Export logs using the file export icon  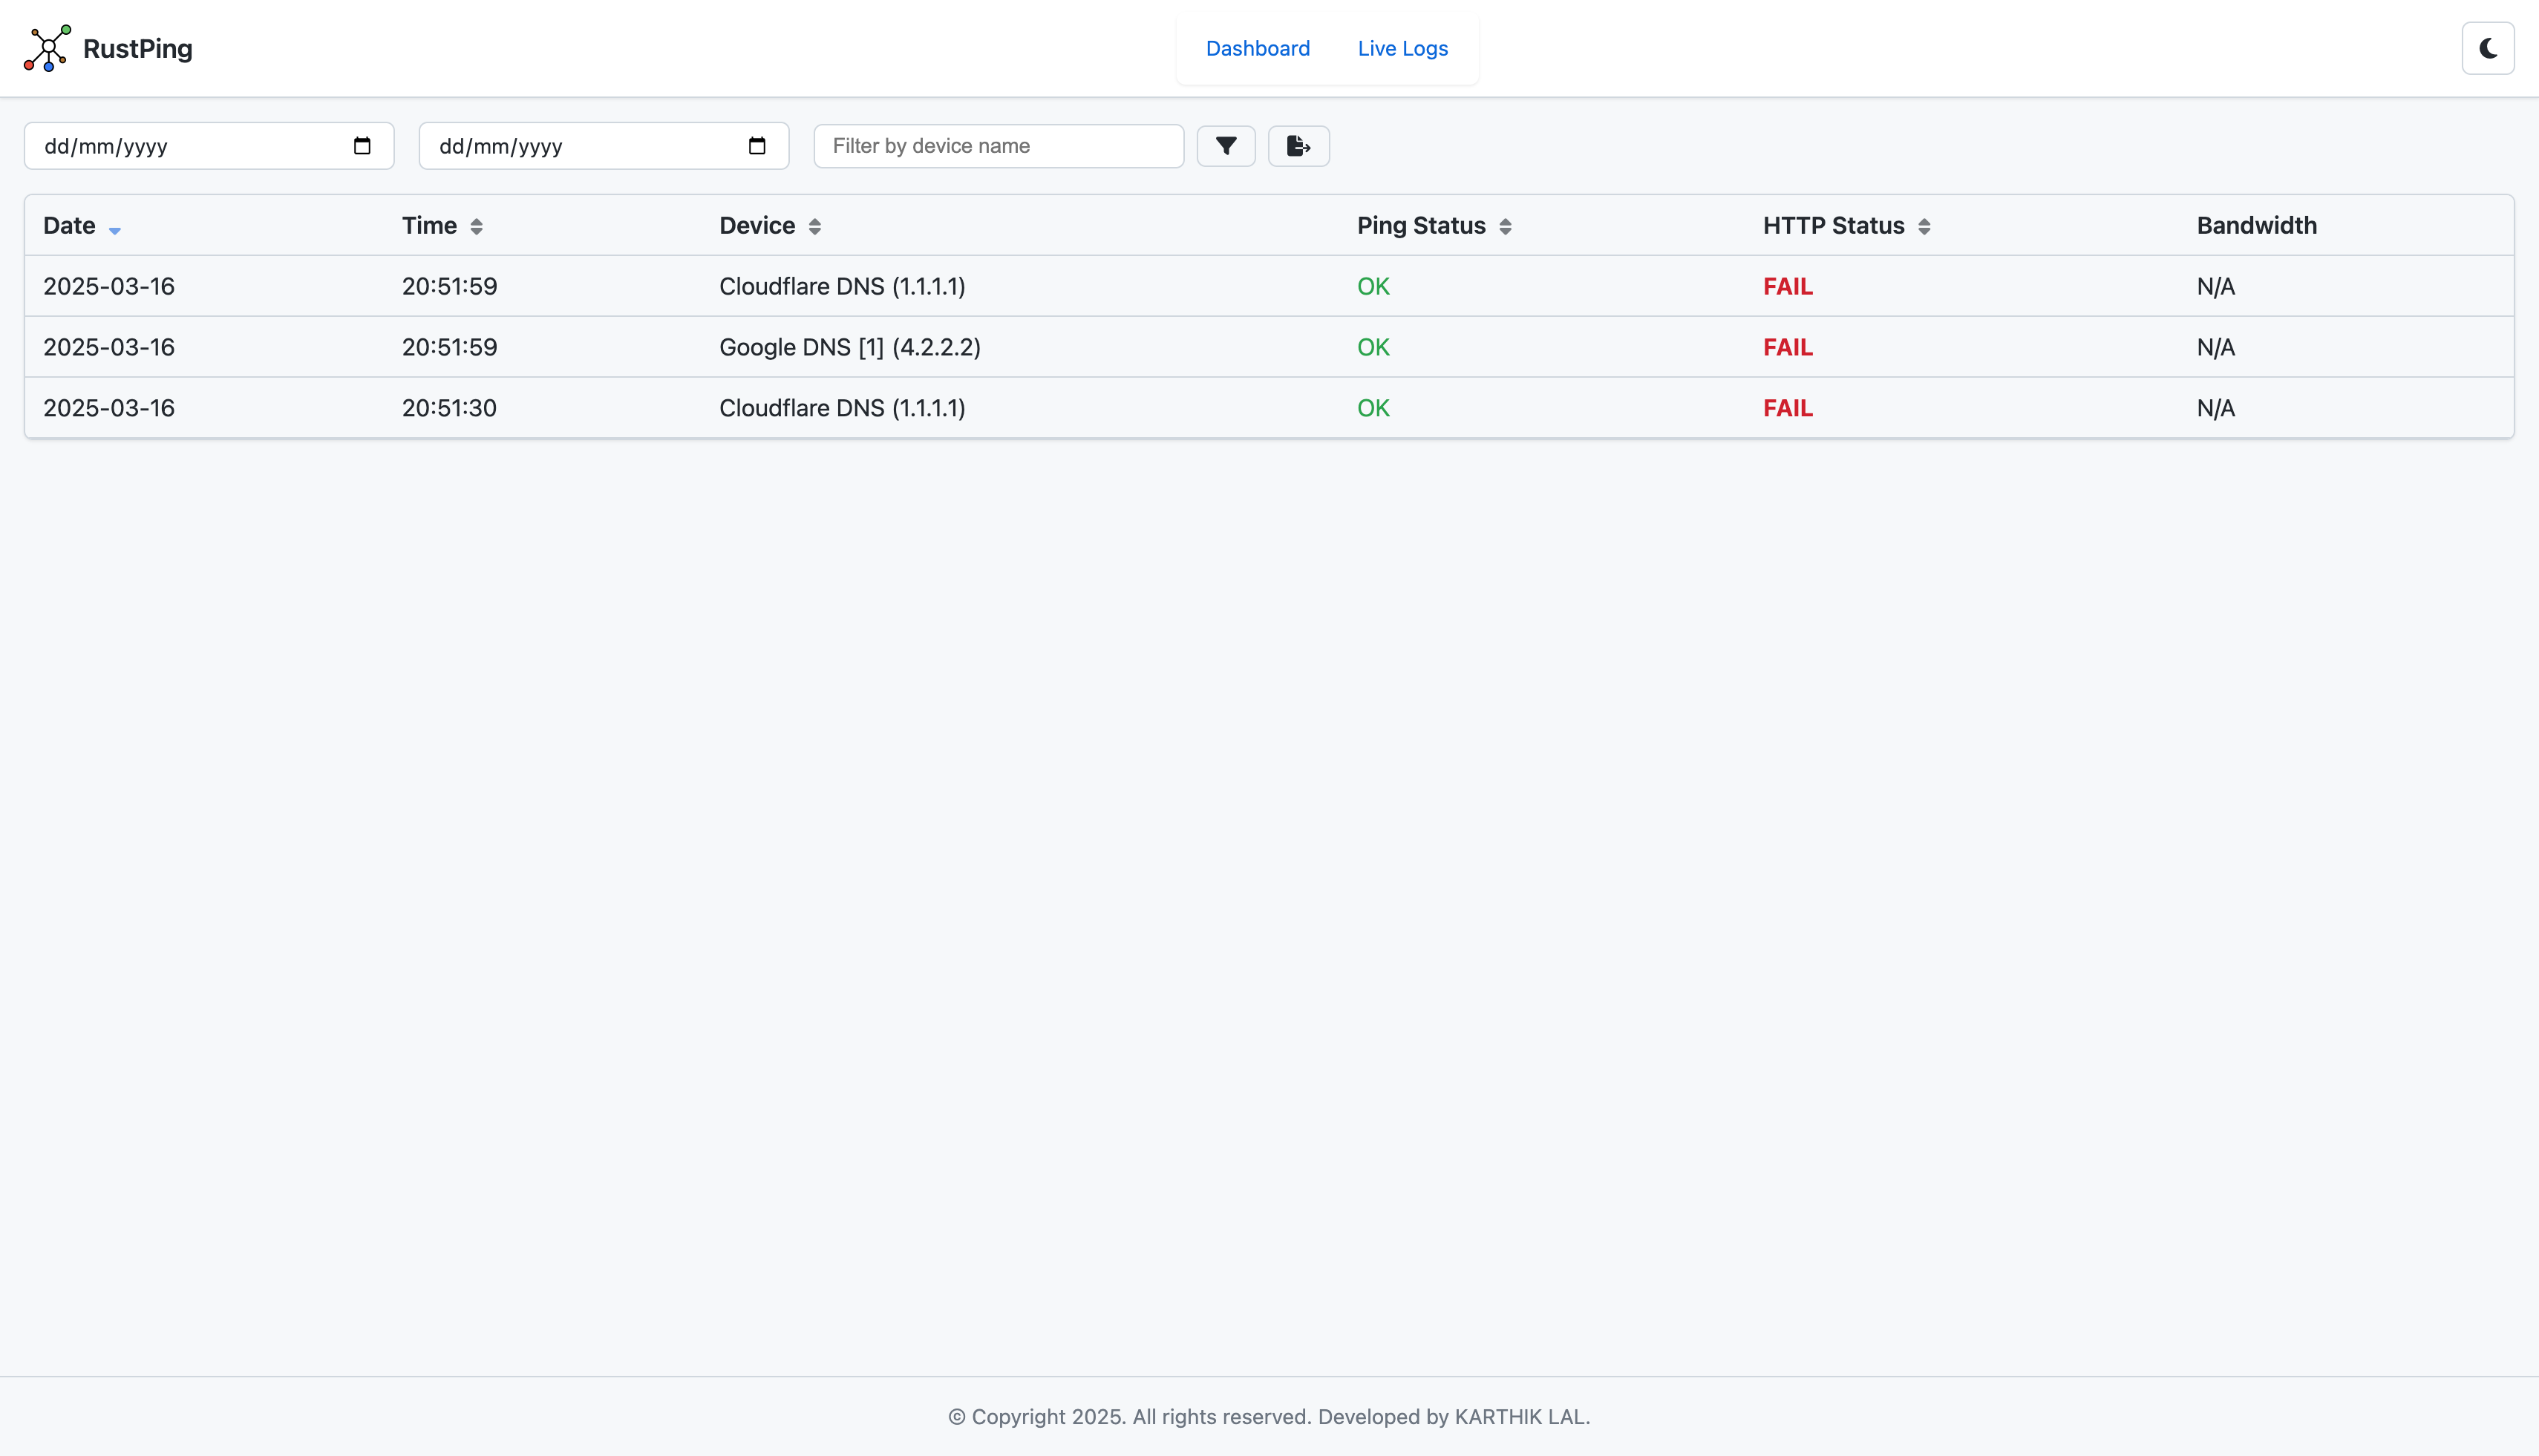(x=1298, y=146)
